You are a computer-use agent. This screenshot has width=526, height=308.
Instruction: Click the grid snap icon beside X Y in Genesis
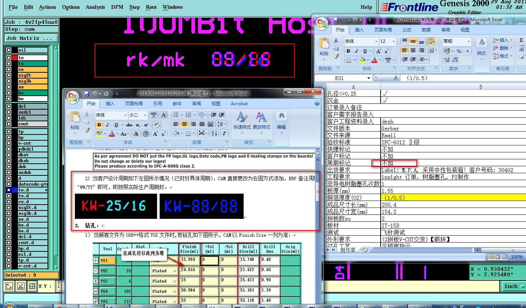[x=32, y=286]
